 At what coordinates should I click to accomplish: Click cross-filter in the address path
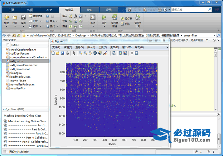[190, 35]
